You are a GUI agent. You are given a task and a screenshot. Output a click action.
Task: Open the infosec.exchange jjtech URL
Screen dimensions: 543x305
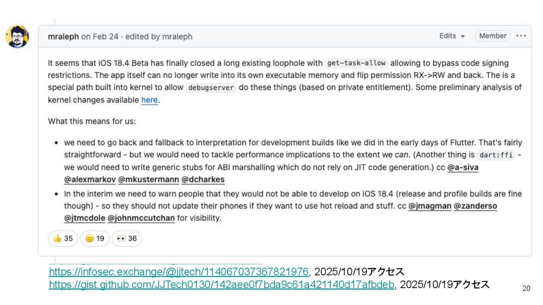pos(179,272)
